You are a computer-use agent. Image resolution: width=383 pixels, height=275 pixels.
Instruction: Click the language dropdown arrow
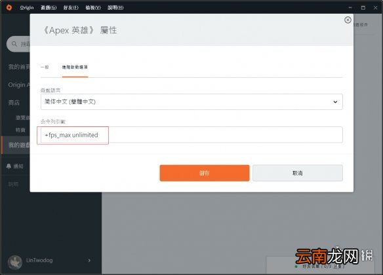[x=335, y=102]
